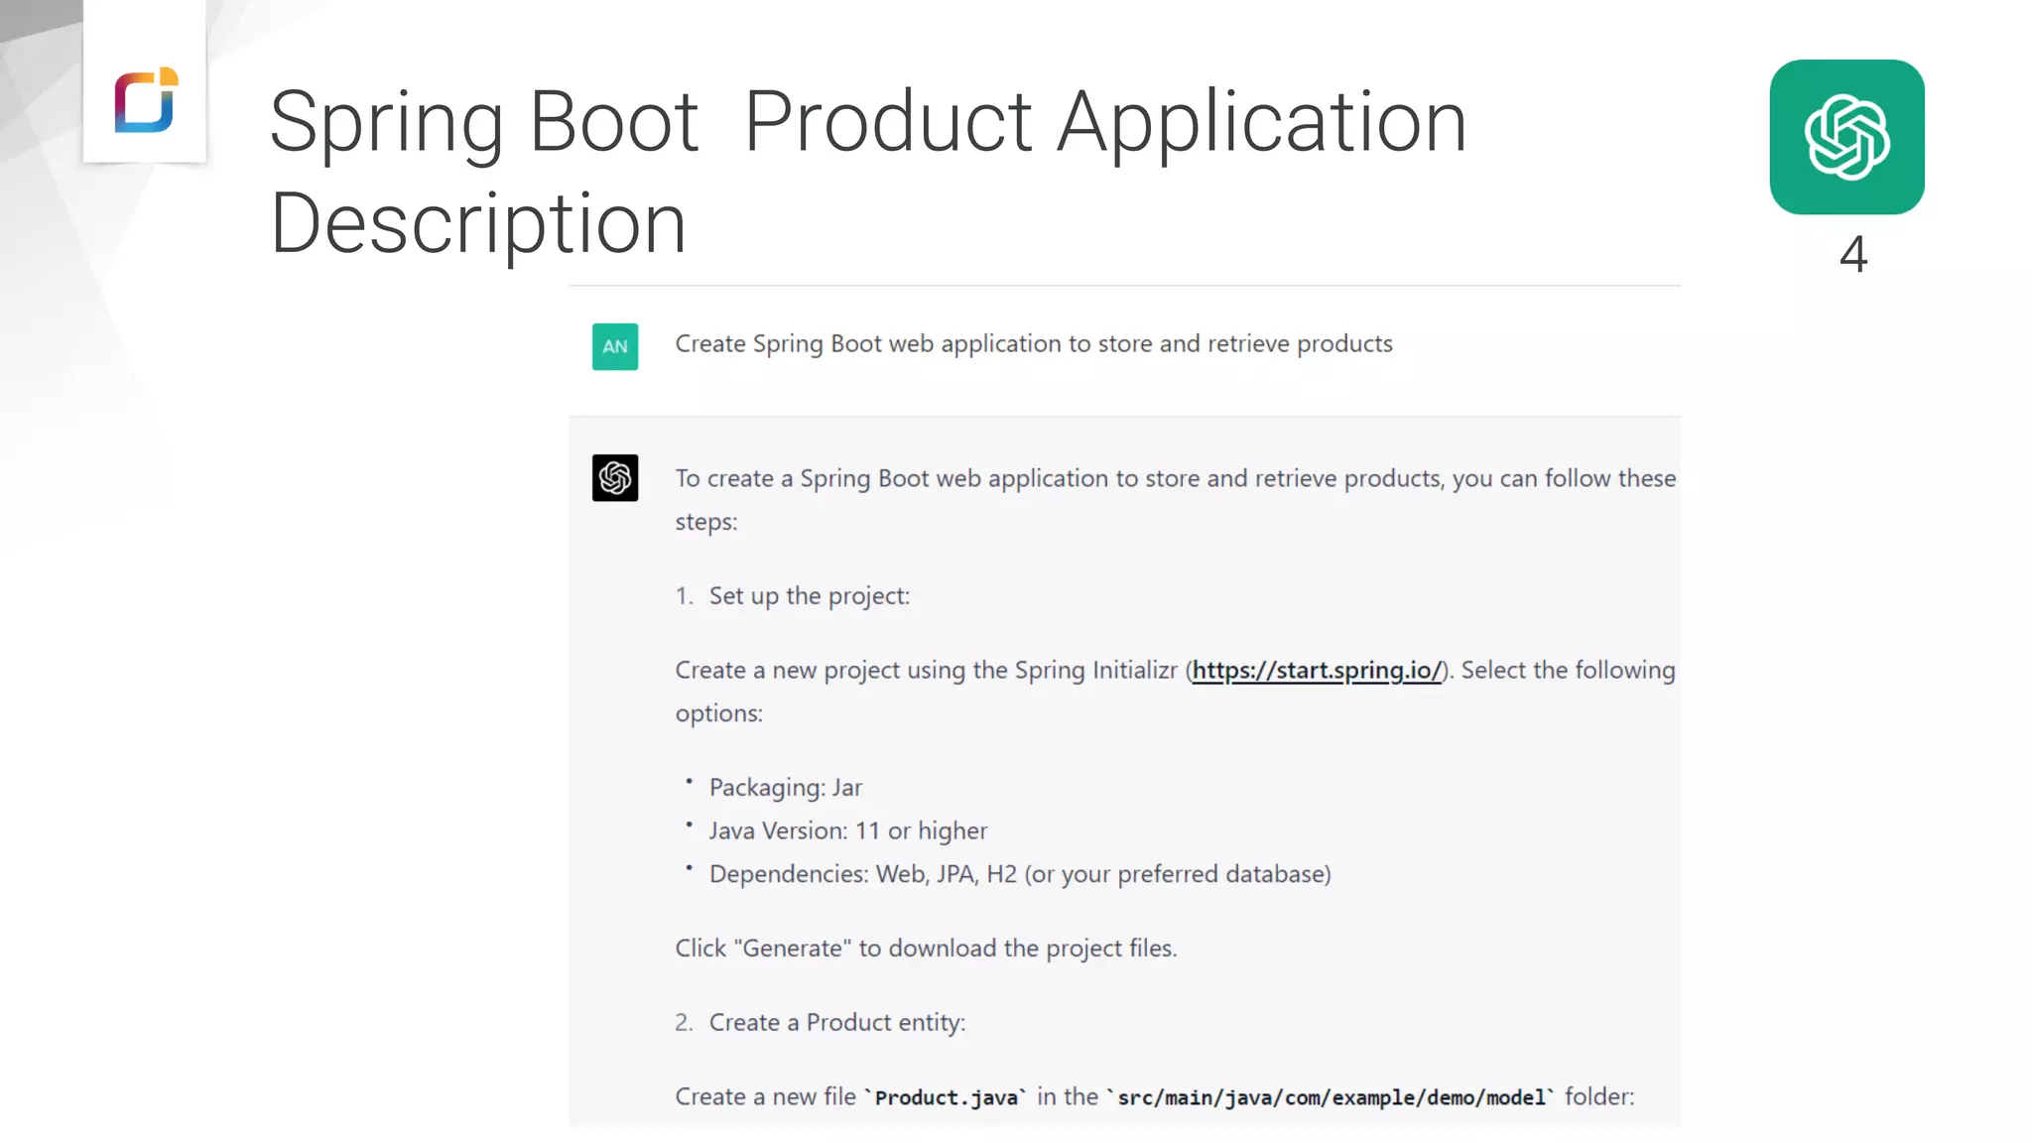
Task: Click the slide title Spring Boot Product Application
Action: coord(867,122)
